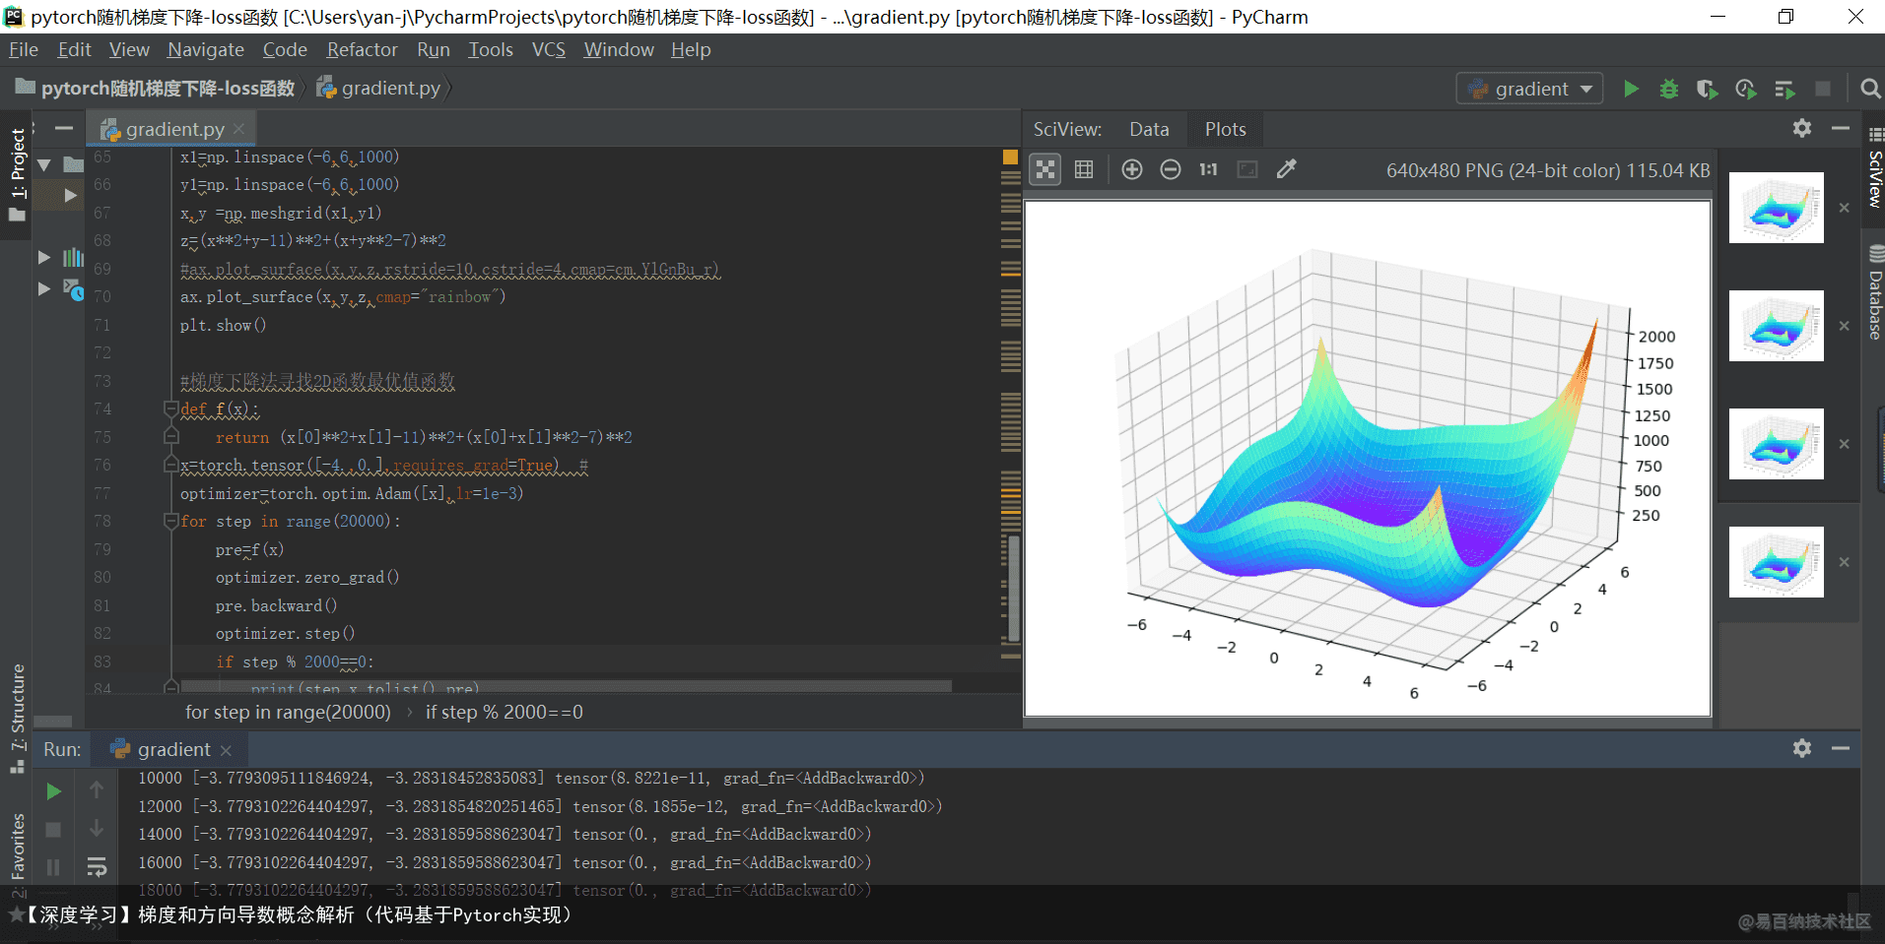Click the editor horizontal scrollbar
This screenshot has width=1885, height=944.
(x=567, y=685)
